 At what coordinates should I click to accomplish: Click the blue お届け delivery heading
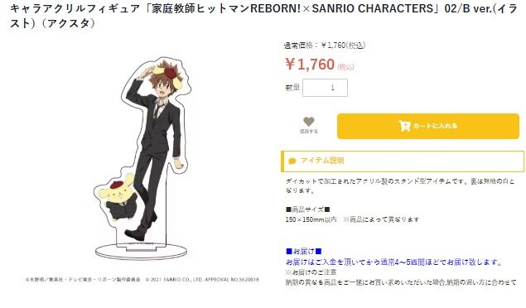click(304, 251)
